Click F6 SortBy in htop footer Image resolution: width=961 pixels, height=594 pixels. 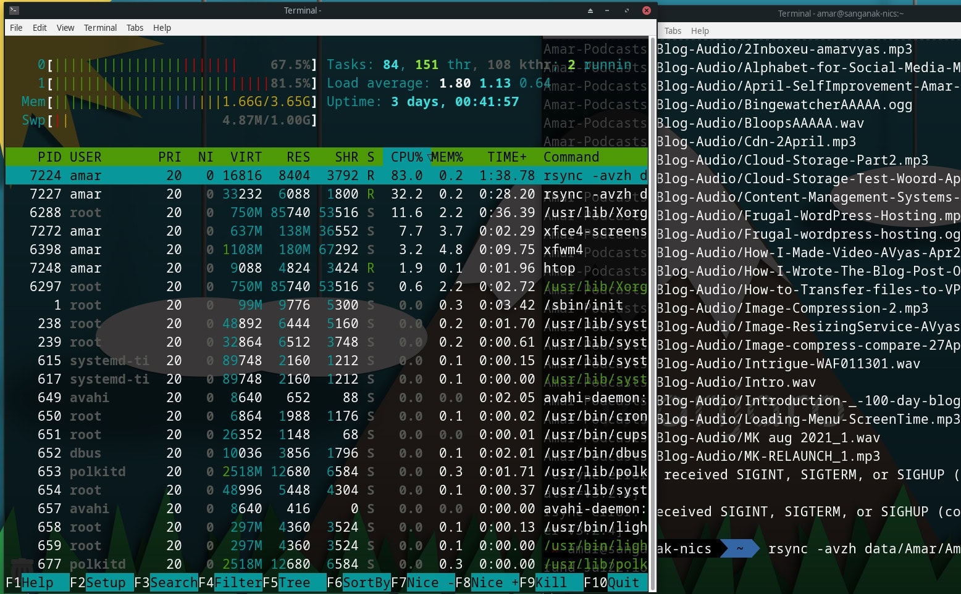coord(358,582)
